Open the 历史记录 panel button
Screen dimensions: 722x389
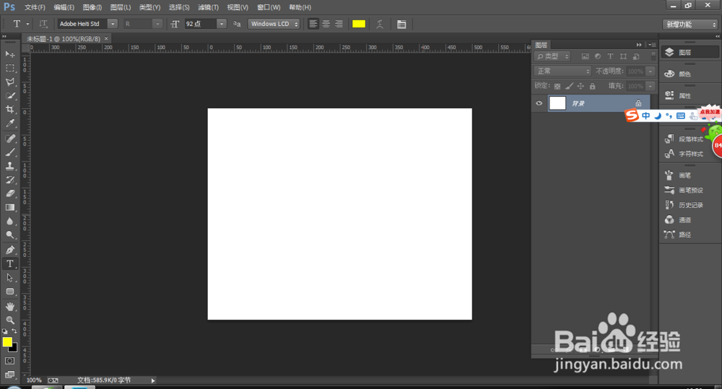coord(690,205)
